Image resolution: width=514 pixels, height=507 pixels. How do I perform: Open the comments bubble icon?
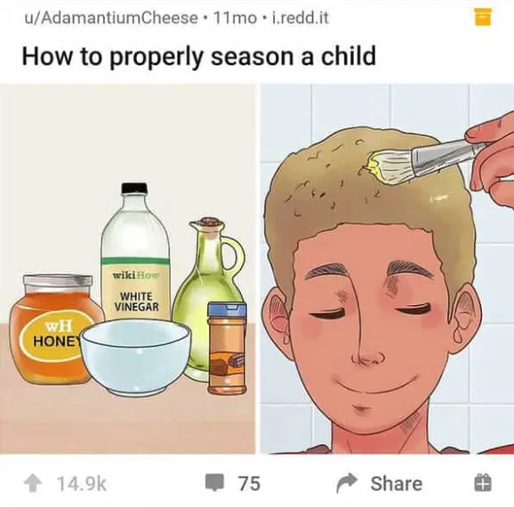tap(214, 483)
